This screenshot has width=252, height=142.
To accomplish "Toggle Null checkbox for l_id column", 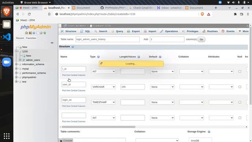I will [x=240, y=71].
